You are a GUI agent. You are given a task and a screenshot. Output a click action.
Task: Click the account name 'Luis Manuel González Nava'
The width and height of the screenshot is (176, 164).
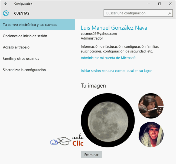tap(114, 28)
